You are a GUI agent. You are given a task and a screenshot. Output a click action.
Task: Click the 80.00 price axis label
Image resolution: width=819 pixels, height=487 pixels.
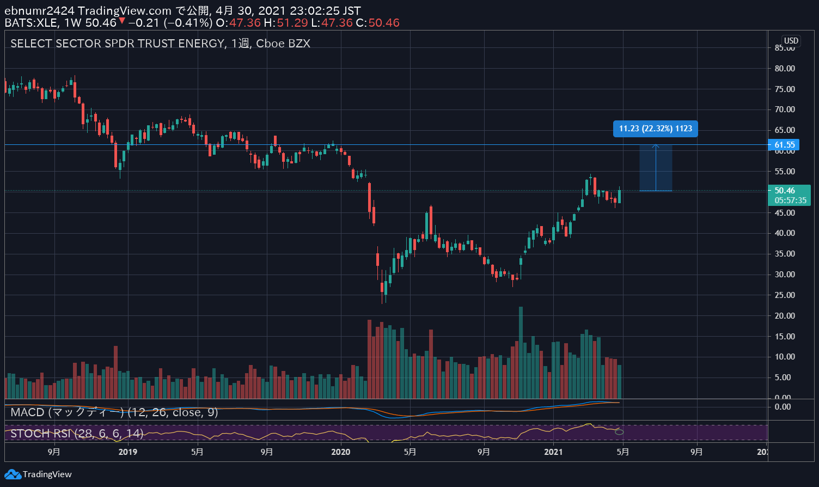click(x=785, y=69)
